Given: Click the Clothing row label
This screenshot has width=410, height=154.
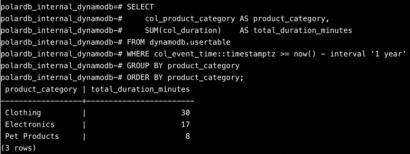Looking at the screenshot, I should click(23, 113).
